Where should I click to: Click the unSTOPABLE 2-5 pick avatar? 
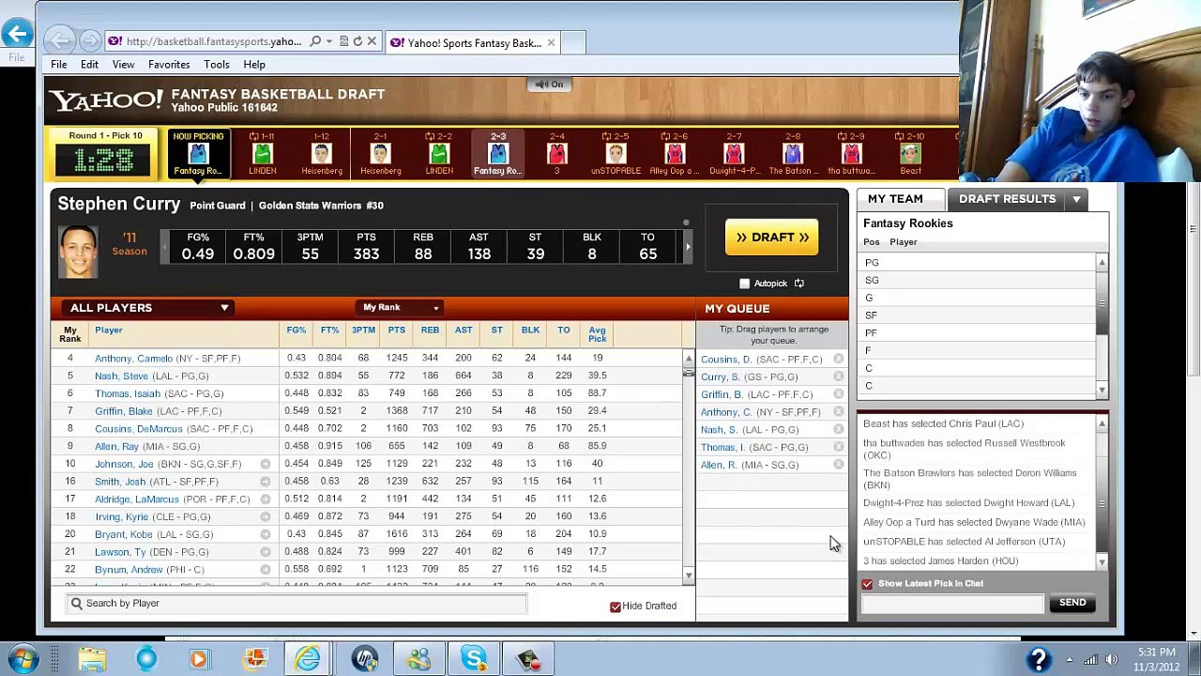616,152
